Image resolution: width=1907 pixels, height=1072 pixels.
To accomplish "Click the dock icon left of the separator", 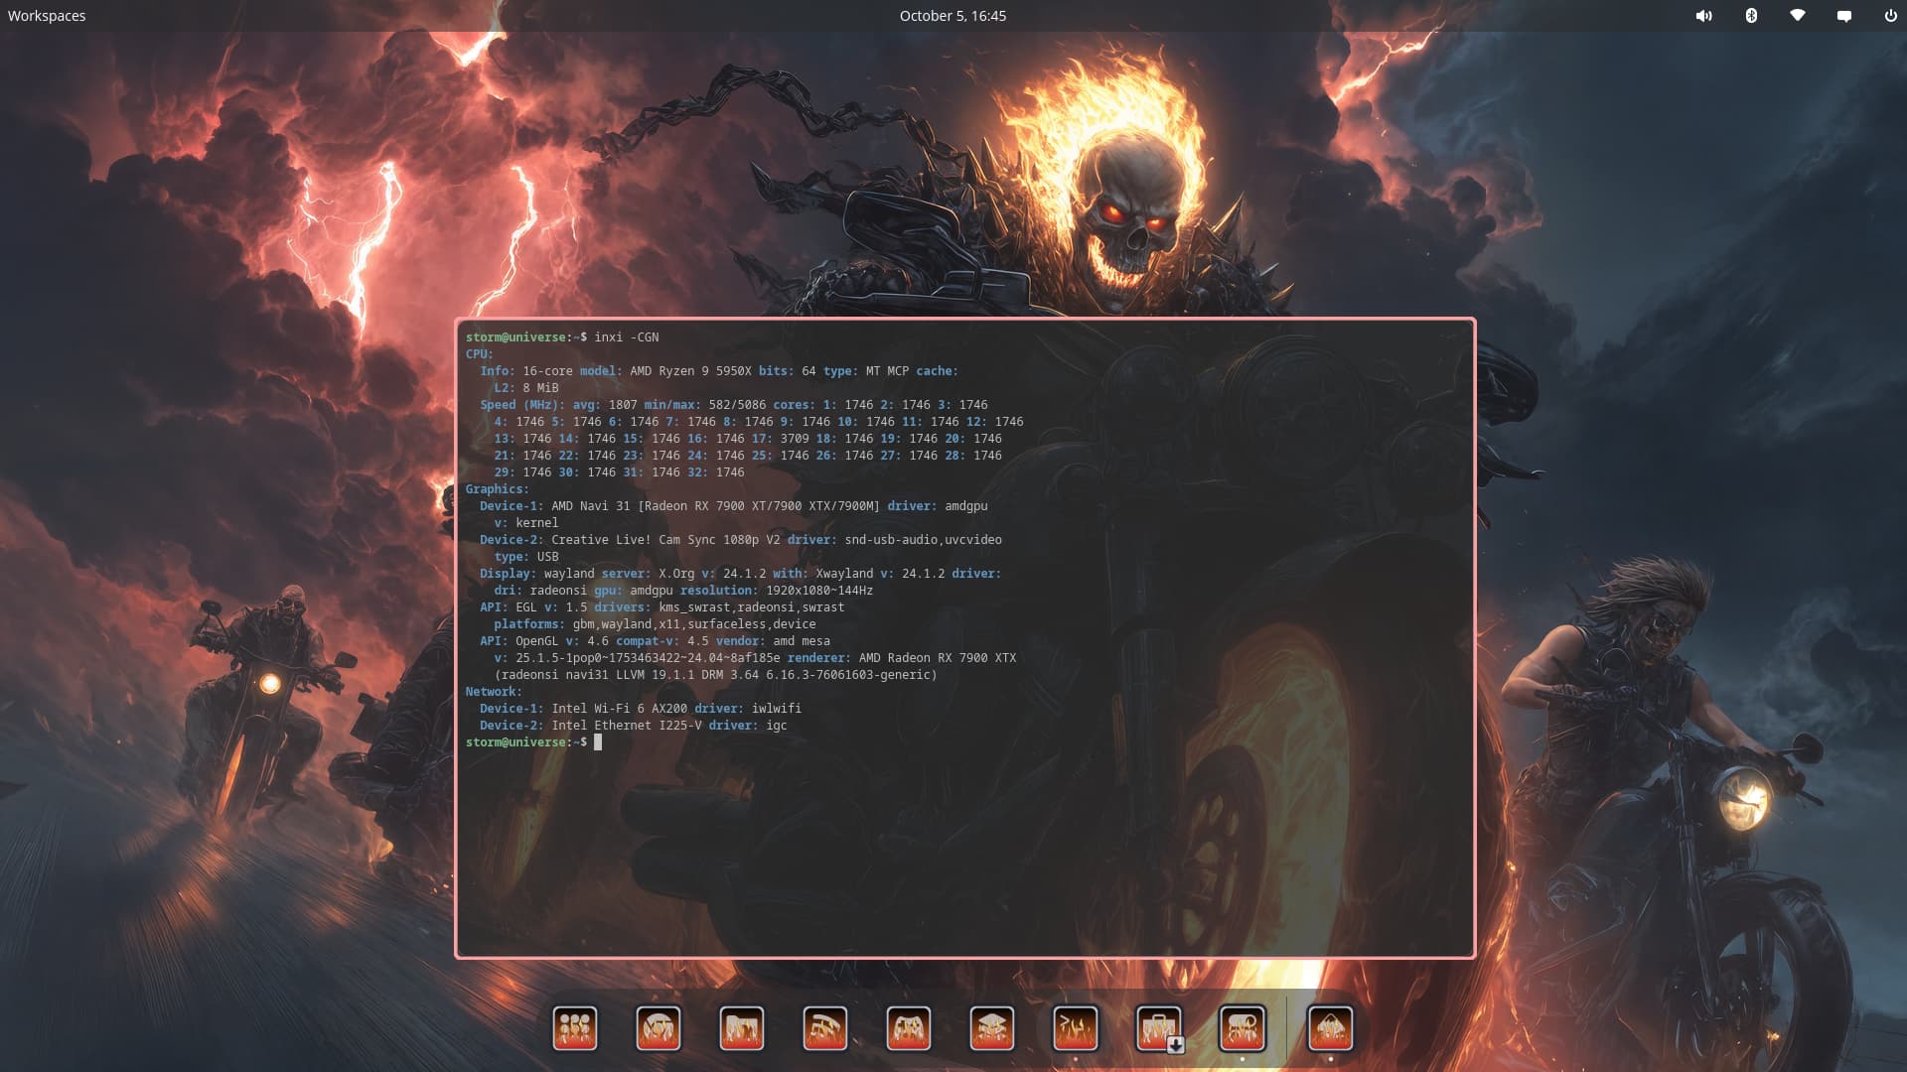I will pos(1243,1028).
